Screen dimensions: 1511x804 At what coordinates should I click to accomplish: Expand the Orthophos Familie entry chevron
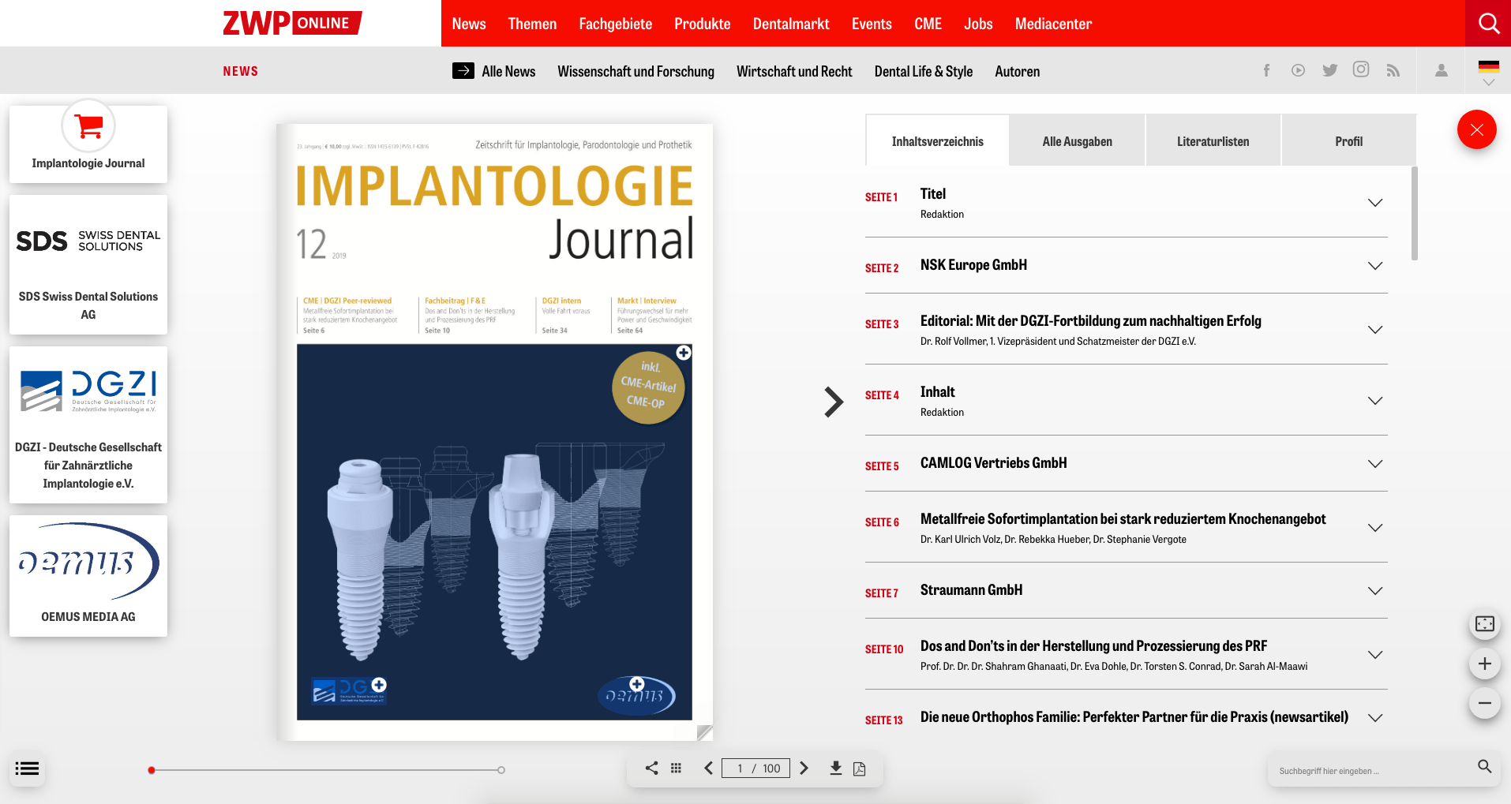(x=1375, y=718)
